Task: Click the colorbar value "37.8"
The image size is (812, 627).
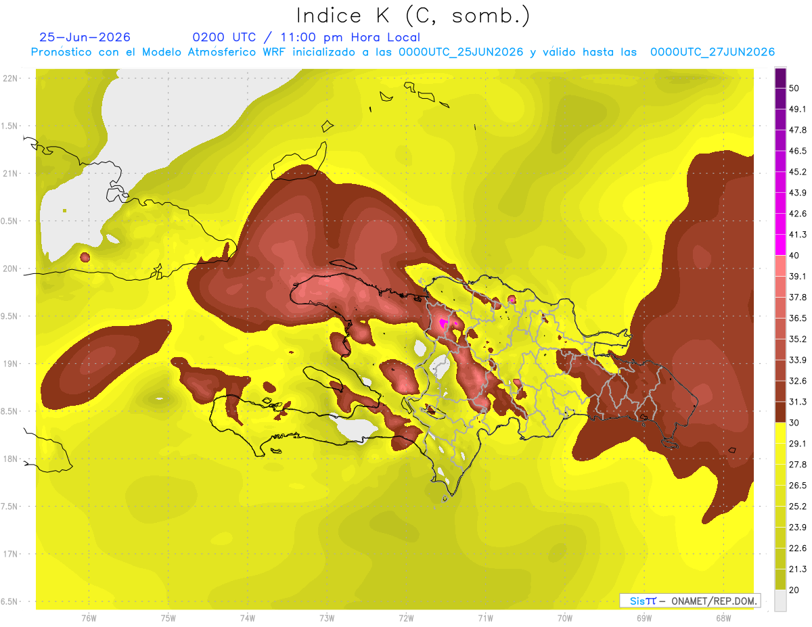Action: pyautogui.click(x=797, y=298)
